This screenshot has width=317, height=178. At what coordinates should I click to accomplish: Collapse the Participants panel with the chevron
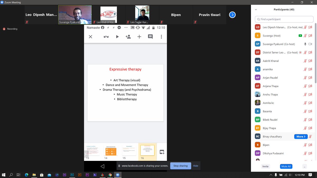[x=256, y=9]
